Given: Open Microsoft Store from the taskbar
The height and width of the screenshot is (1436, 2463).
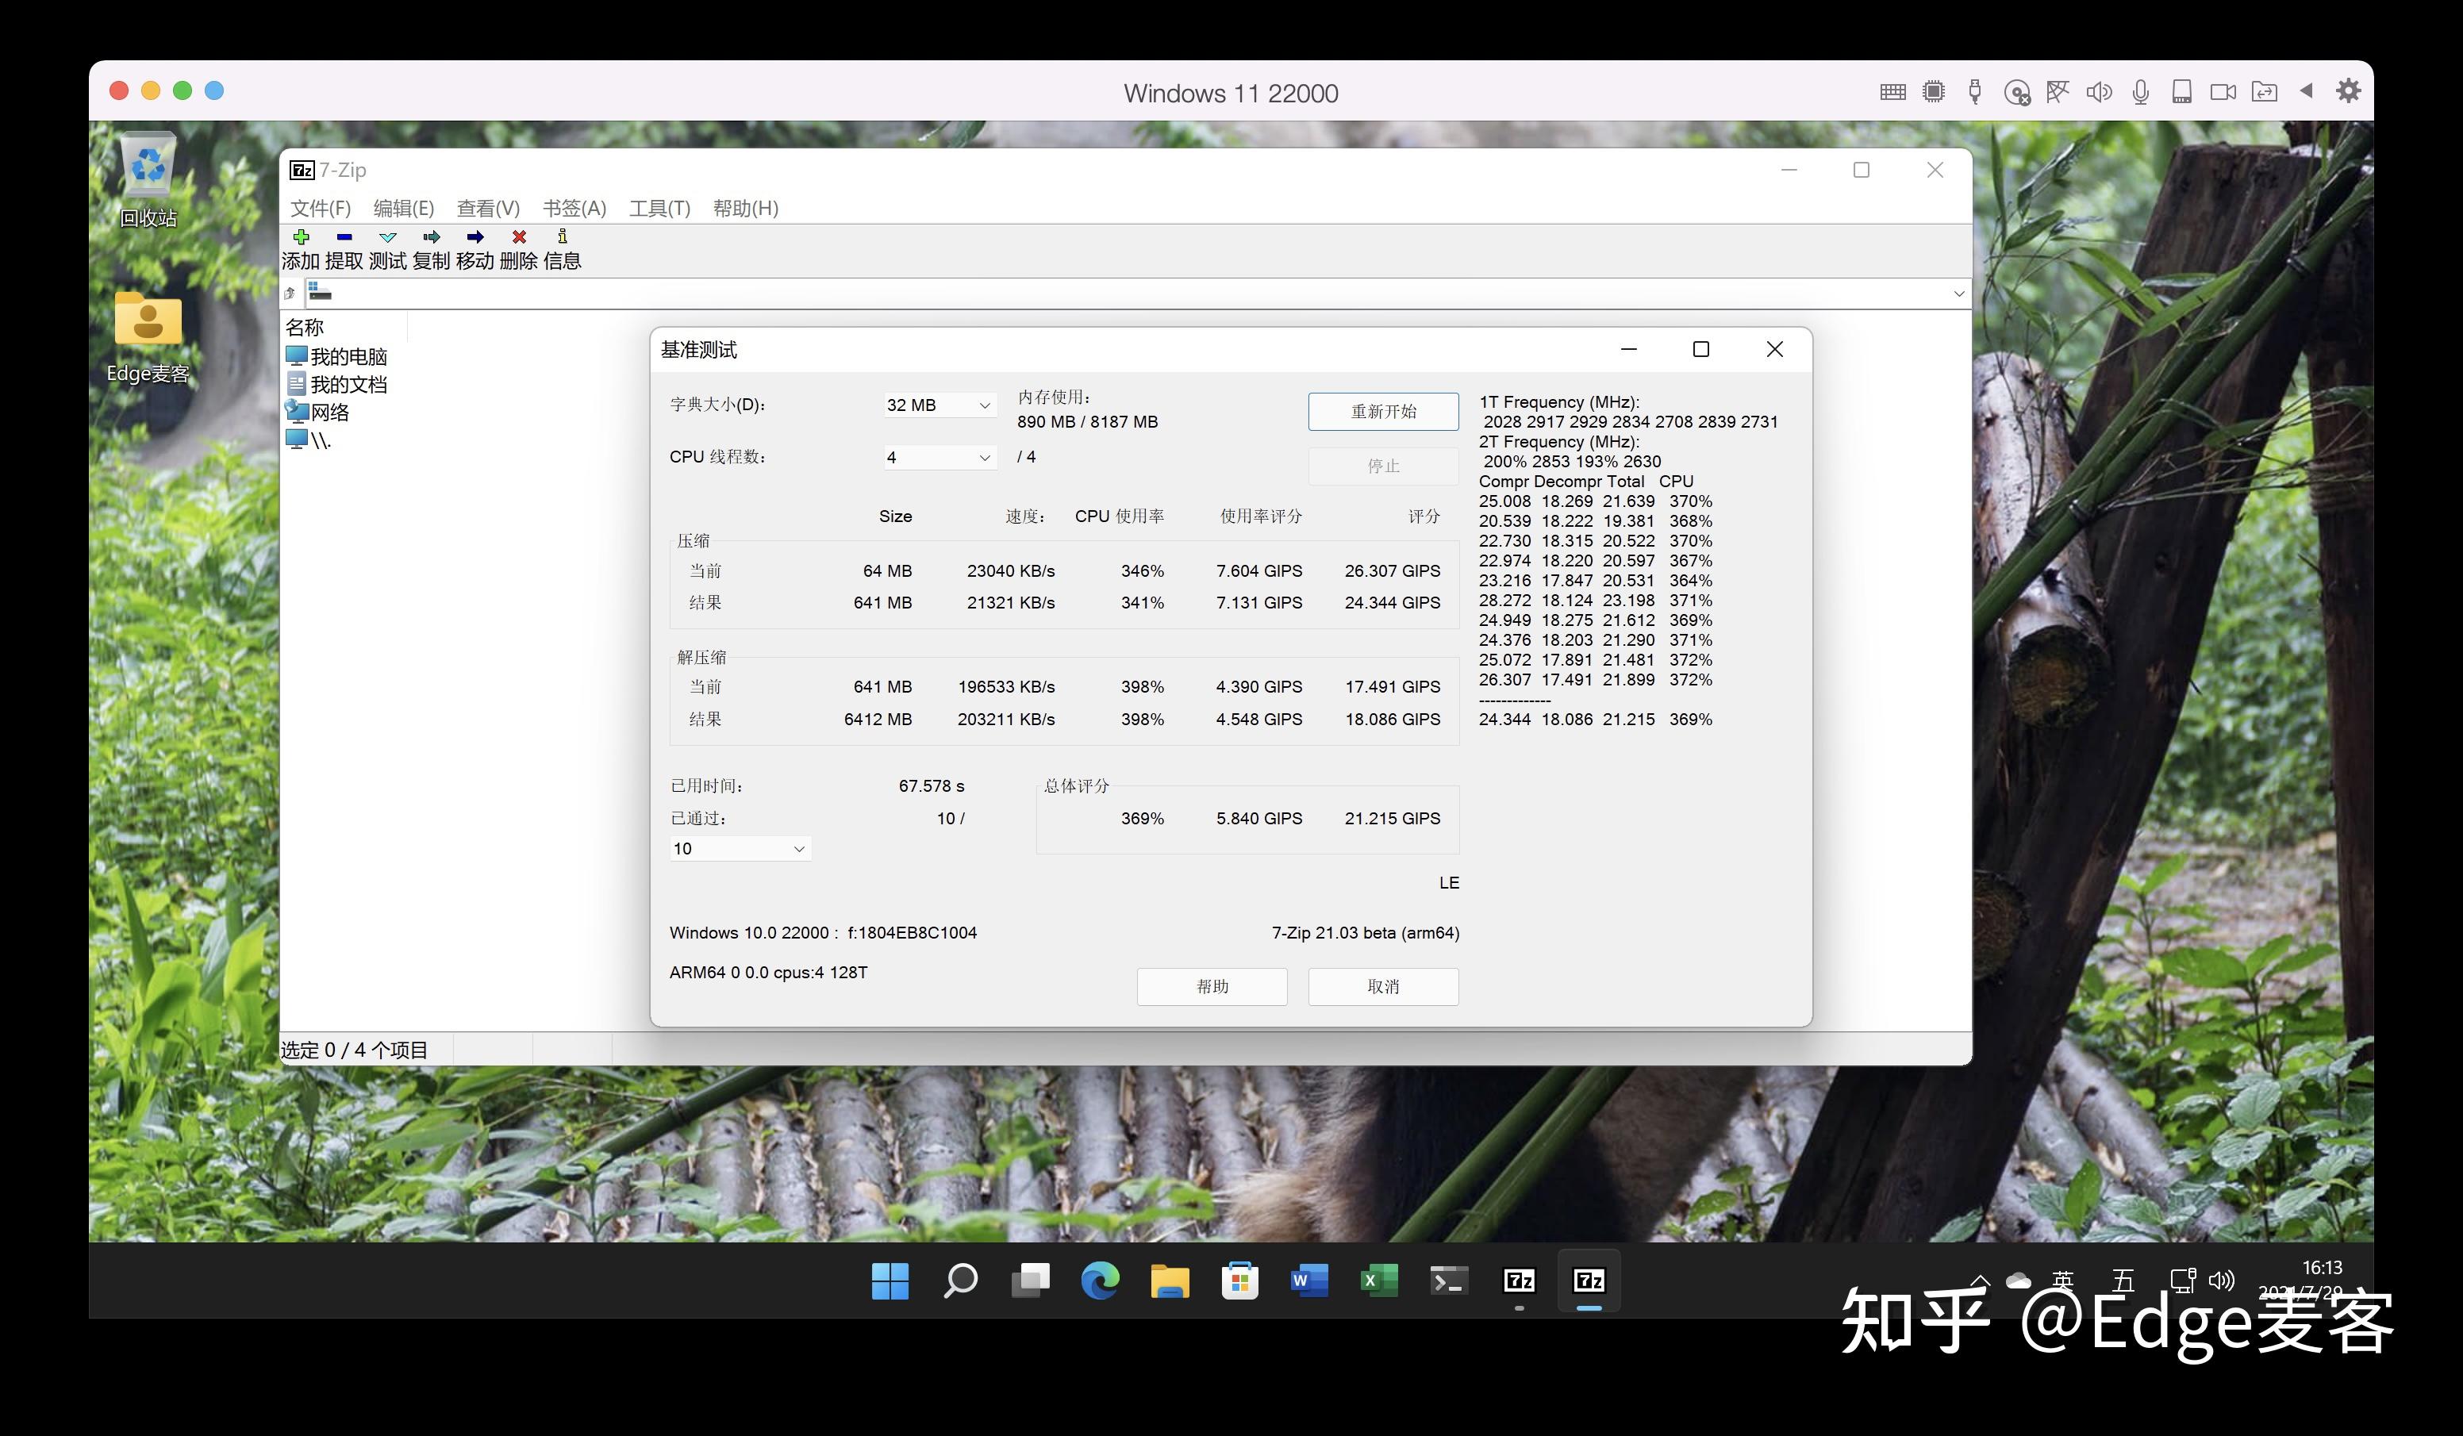Looking at the screenshot, I should (1239, 1280).
